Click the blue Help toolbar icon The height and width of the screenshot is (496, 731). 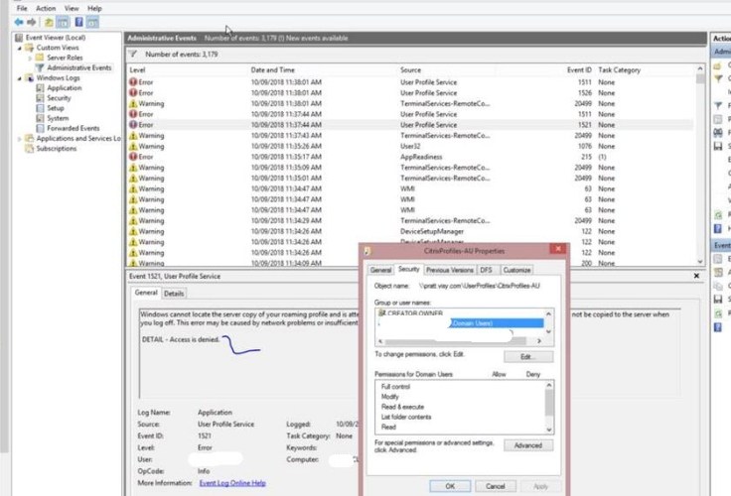point(79,21)
